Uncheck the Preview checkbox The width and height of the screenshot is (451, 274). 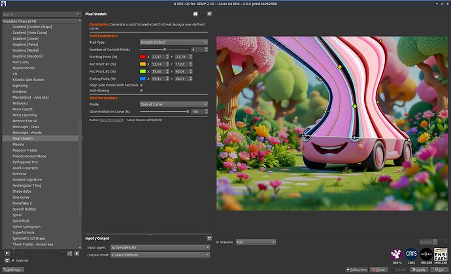point(218,242)
